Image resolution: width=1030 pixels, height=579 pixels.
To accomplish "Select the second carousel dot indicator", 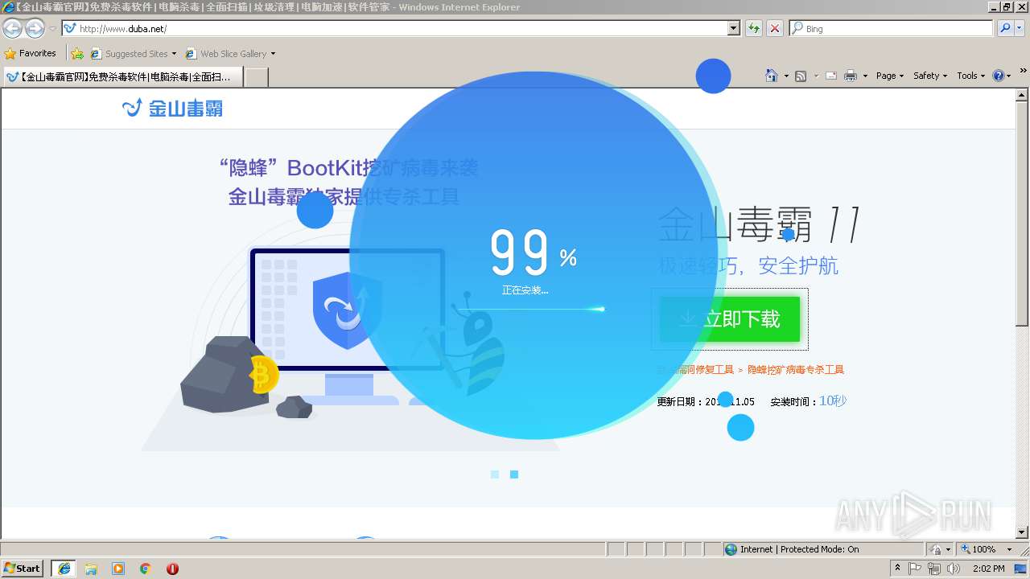I will point(514,474).
